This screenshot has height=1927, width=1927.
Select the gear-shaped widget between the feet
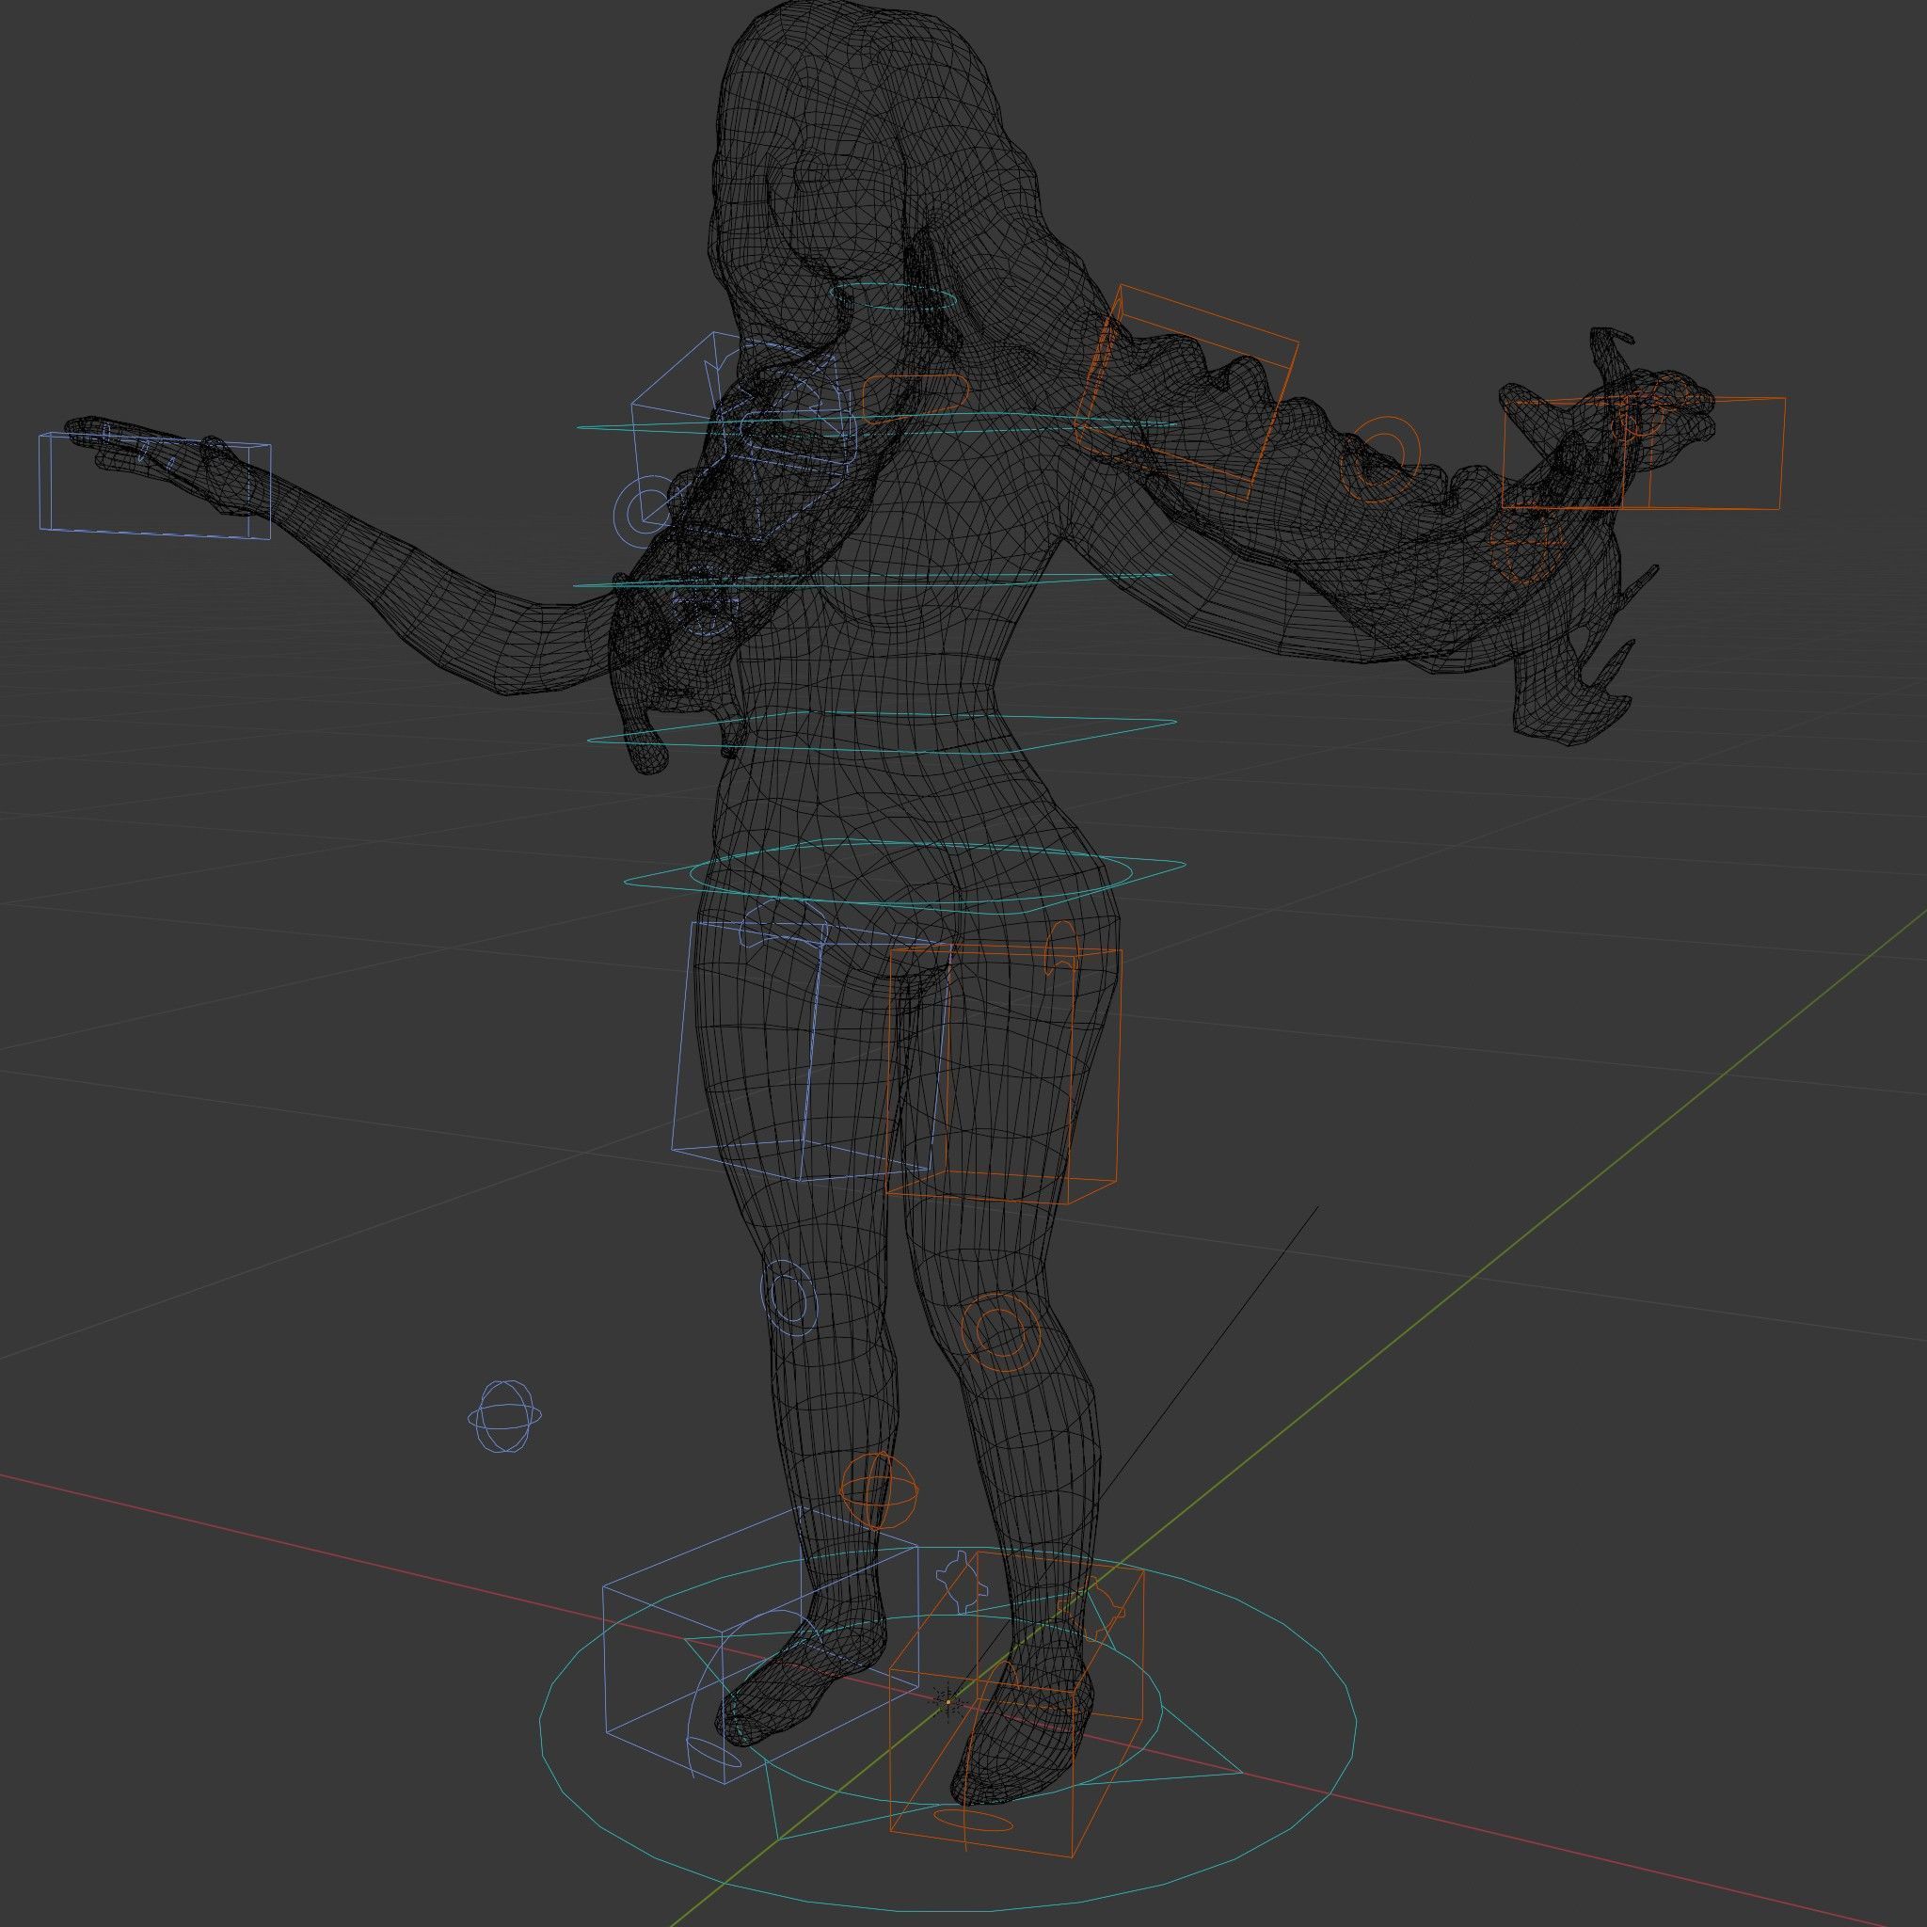962,1583
